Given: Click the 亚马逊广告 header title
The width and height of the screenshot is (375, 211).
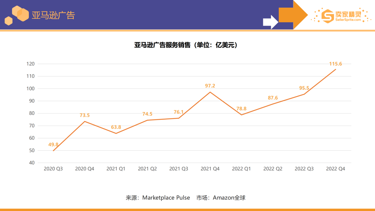Looking at the screenshot, I should tap(54, 15).
